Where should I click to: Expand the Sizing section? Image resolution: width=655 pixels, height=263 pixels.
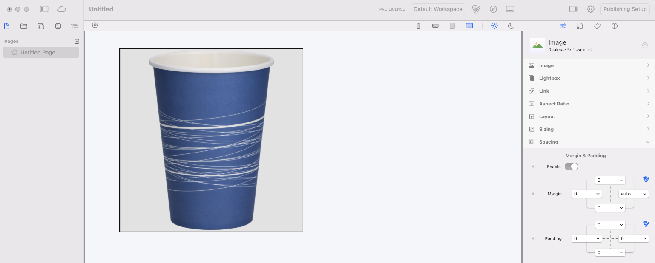(x=589, y=129)
